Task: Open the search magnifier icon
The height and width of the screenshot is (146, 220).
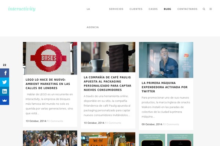Action: [x=204, y=9]
